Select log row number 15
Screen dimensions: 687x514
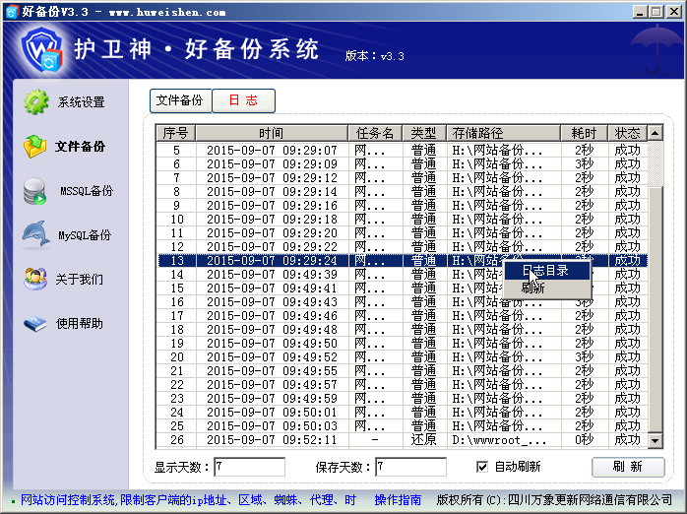coord(403,289)
